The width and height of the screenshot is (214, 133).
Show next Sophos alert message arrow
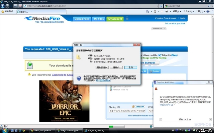point(210,120)
